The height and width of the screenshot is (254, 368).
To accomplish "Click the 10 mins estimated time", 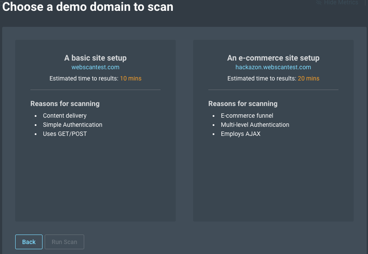I will (x=131, y=78).
